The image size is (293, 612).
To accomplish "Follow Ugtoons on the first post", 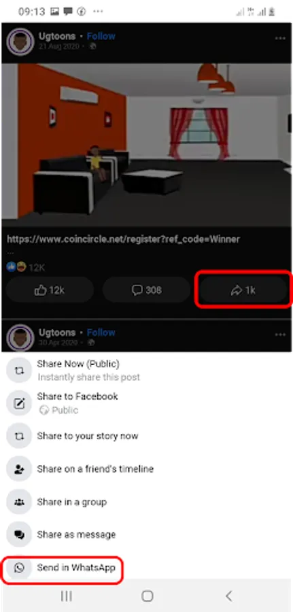I will (101, 36).
